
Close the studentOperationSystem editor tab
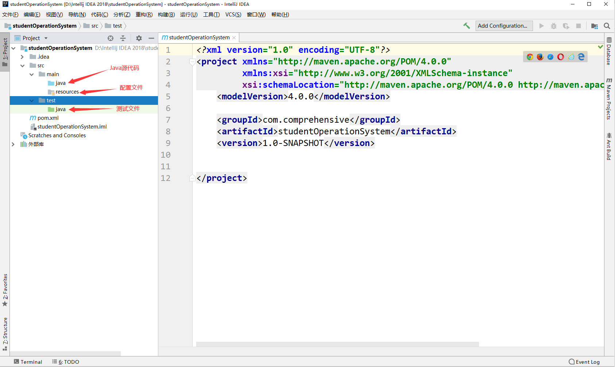234,38
